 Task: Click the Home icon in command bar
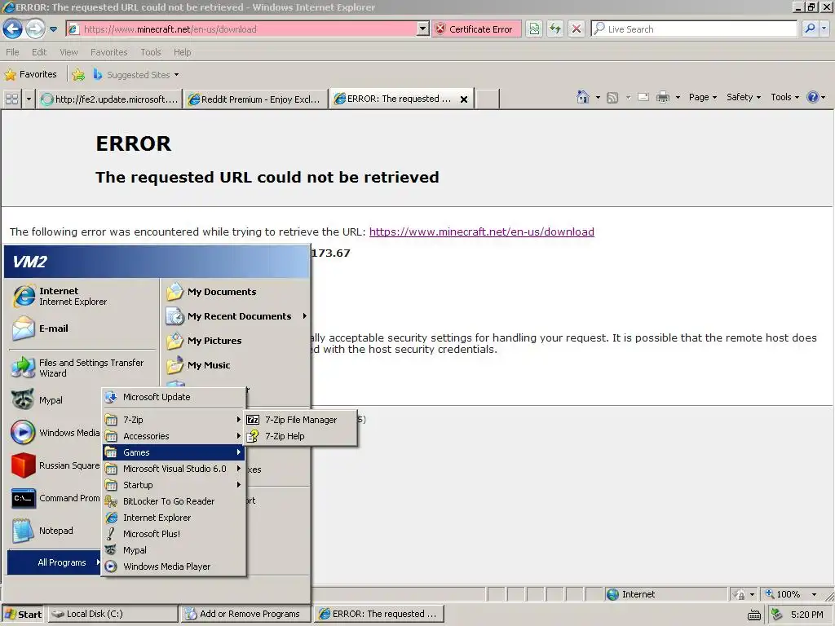[582, 97]
